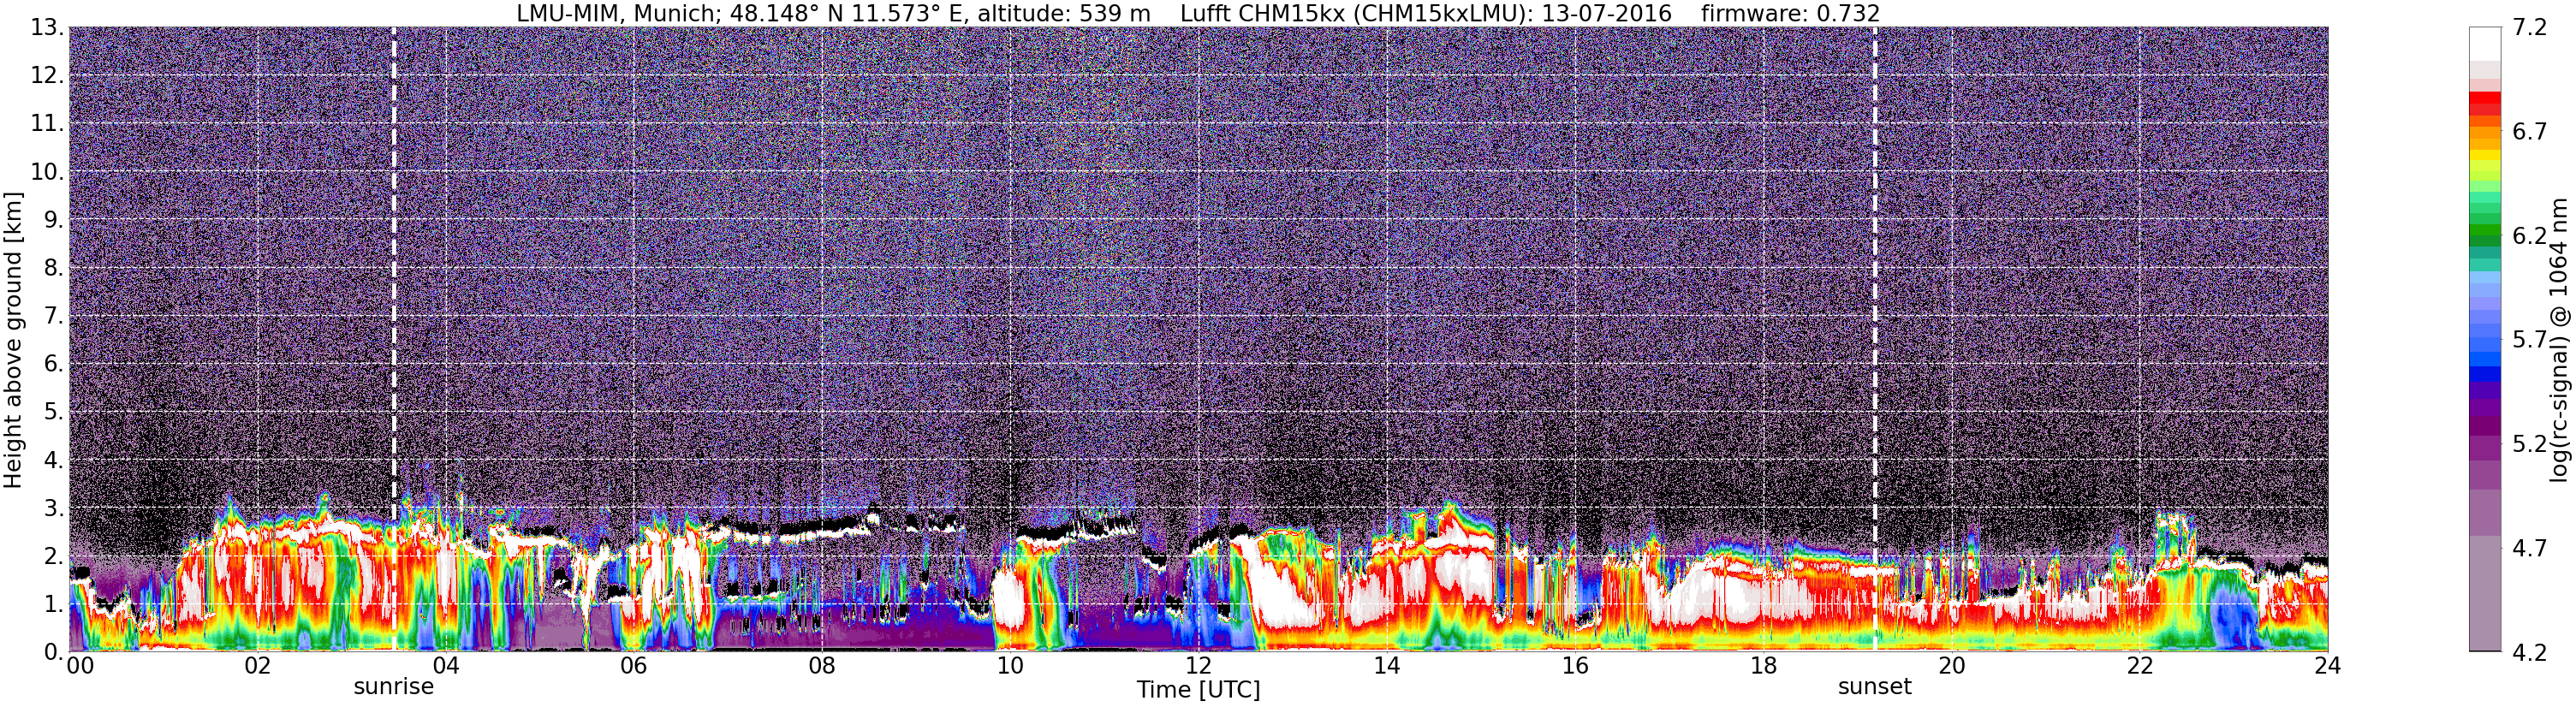Click the colorbar label 'log(rc-signal) @ 1064 nm'
Viewport: 2576px width, 707px height.
(2559, 340)
